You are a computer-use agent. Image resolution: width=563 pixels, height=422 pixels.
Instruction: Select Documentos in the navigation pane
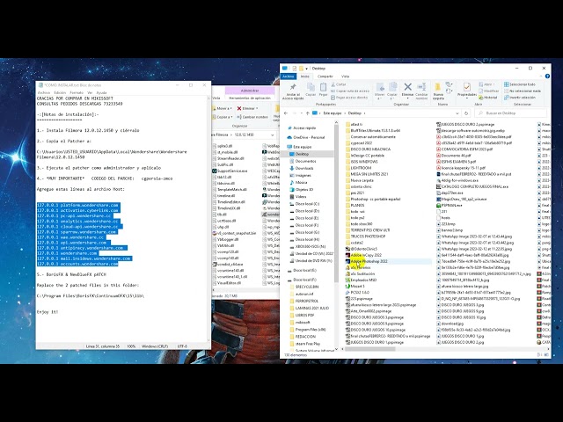pos(305,161)
